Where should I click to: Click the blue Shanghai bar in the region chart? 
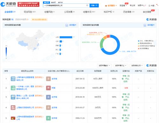coord(66,37)
